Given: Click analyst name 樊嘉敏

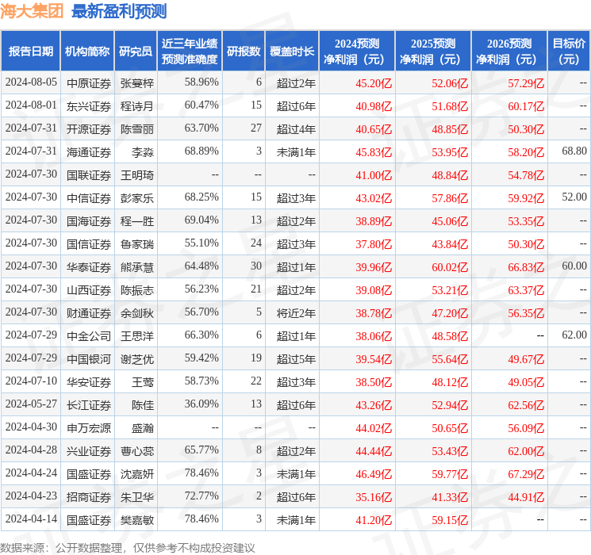Looking at the screenshot, I should tap(137, 520).
